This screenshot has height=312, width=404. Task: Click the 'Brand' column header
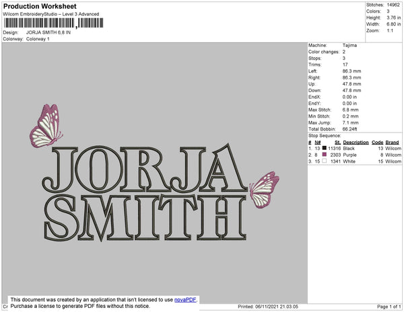coord(392,143)
